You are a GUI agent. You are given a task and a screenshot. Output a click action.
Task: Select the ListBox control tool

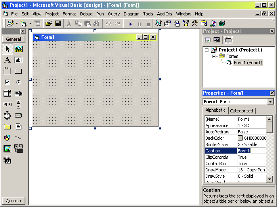(19, 93)
